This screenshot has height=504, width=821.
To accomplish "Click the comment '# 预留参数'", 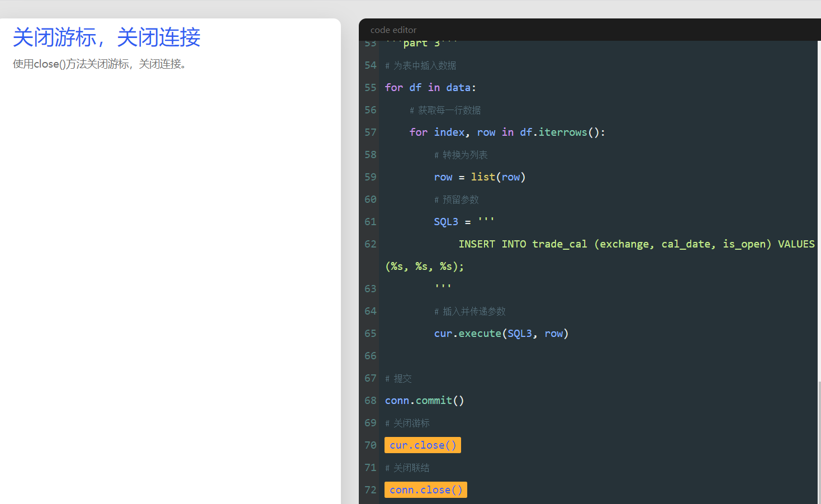I will tap(457, 199).
